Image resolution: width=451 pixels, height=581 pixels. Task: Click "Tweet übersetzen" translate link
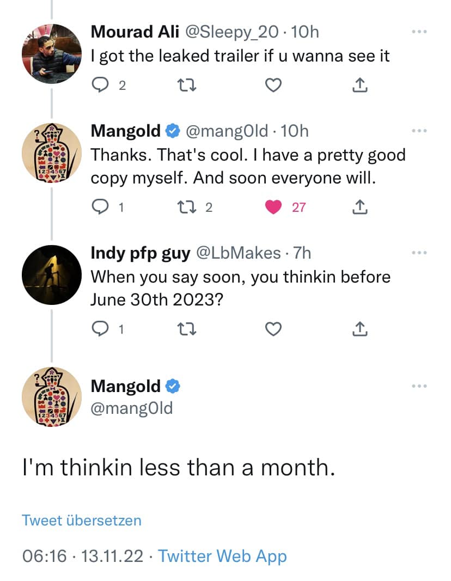[x=82, y=520]
